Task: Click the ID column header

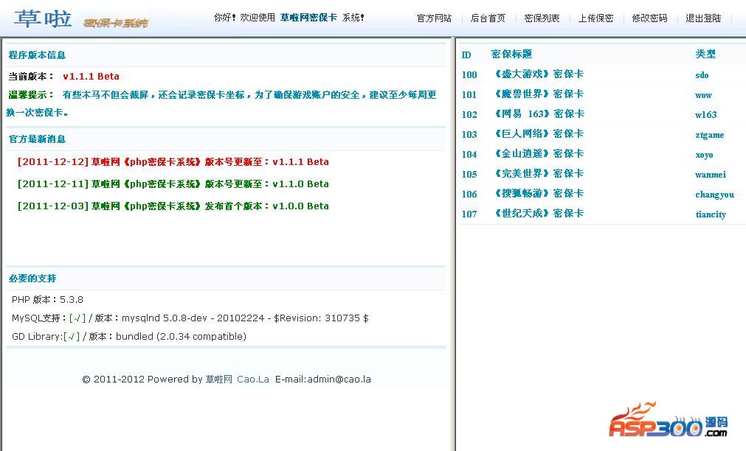Action: point(466,55)
